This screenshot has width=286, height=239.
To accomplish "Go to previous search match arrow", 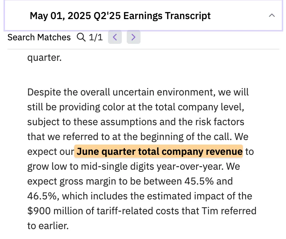I will [115, 37].
